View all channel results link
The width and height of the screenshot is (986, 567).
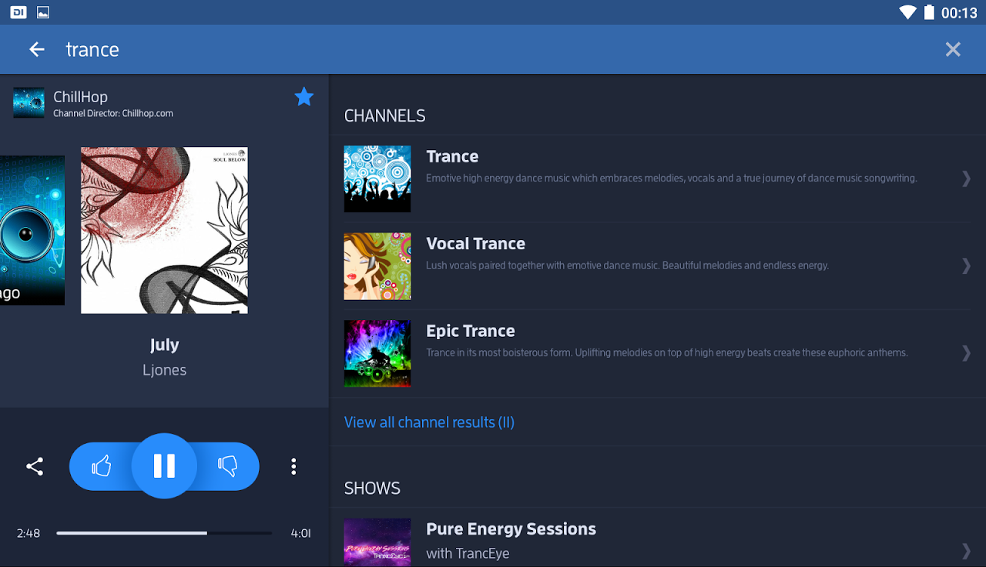[x=429, y=422]
